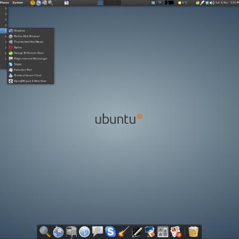Launch Skype from the dock

coord(111,232)
